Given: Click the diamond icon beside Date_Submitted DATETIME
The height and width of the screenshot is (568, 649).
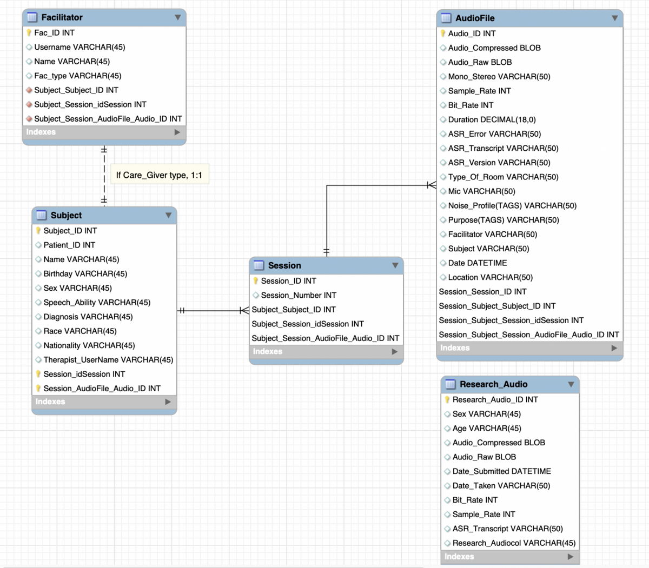Looking at the screenshot, I should [x=447, y=471].
